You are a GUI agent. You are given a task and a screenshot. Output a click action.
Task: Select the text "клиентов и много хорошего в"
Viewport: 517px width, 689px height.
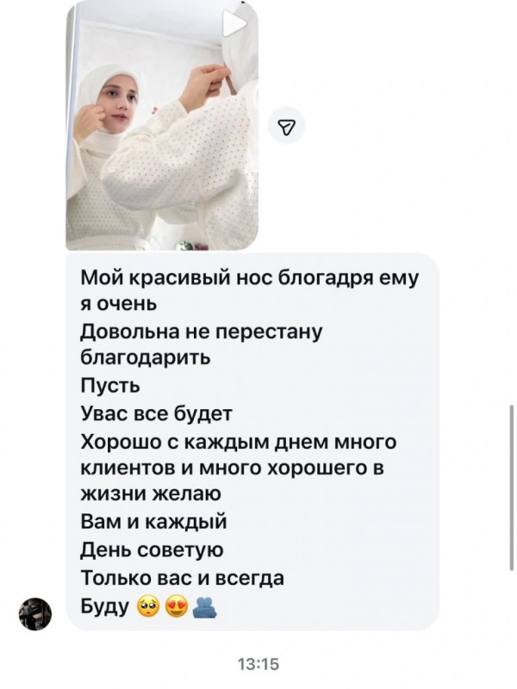coord(232,468)
